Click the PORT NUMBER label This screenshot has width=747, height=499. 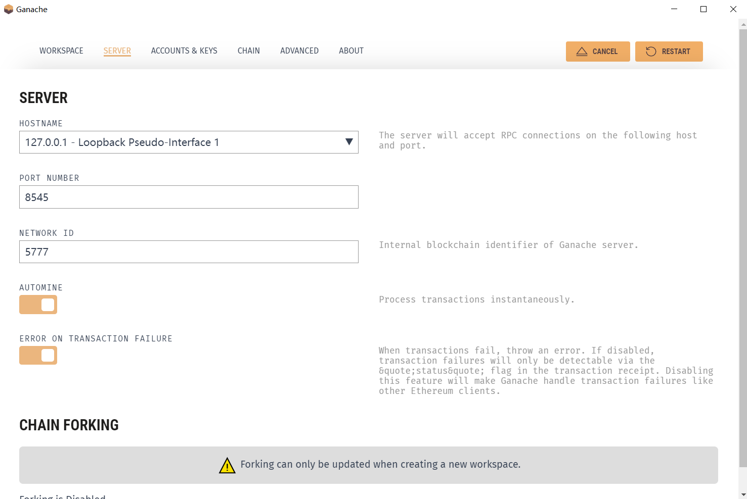49,178
